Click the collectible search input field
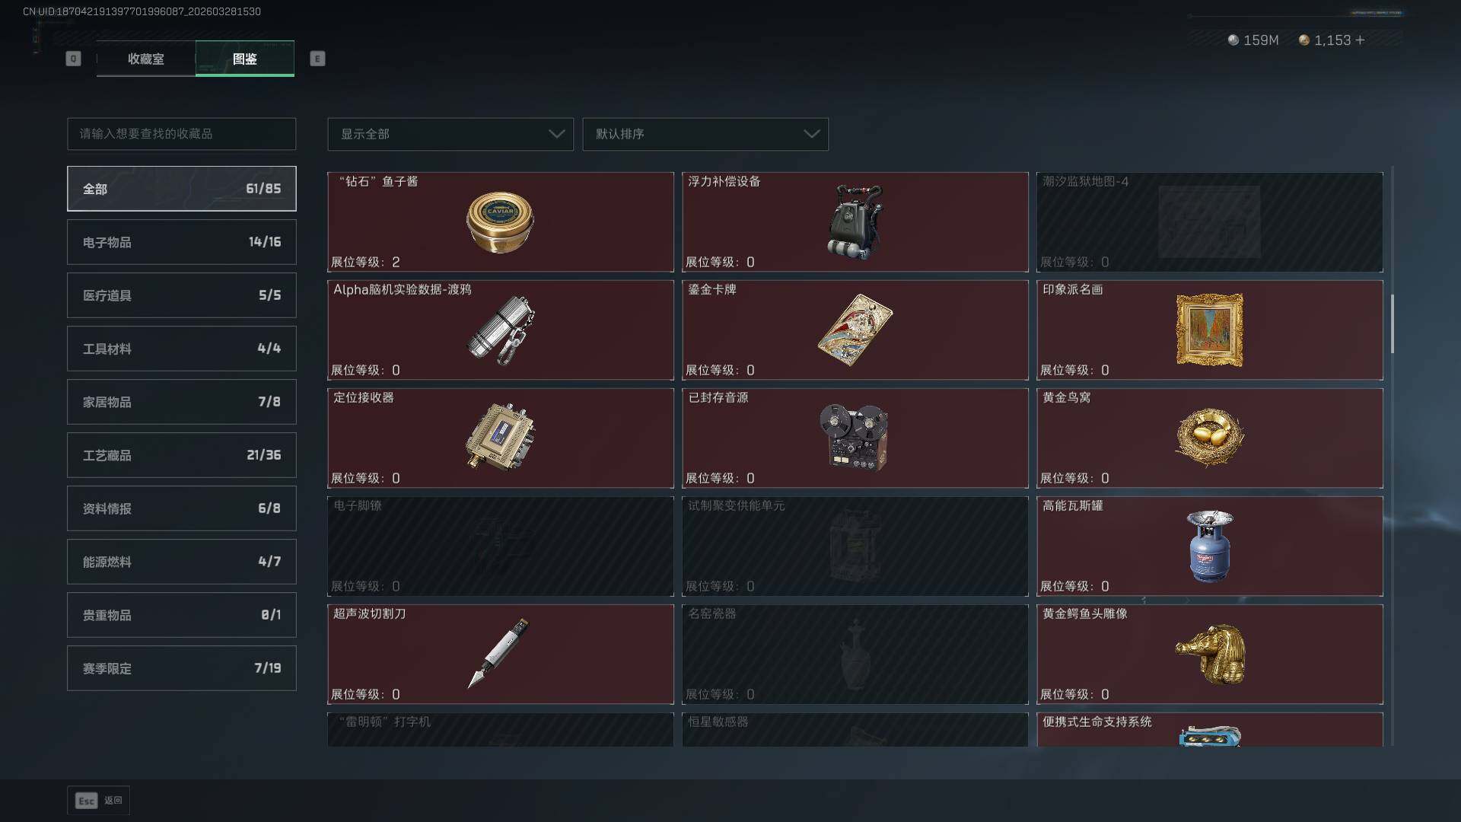The image size is (1461, 822). (182, 134)
